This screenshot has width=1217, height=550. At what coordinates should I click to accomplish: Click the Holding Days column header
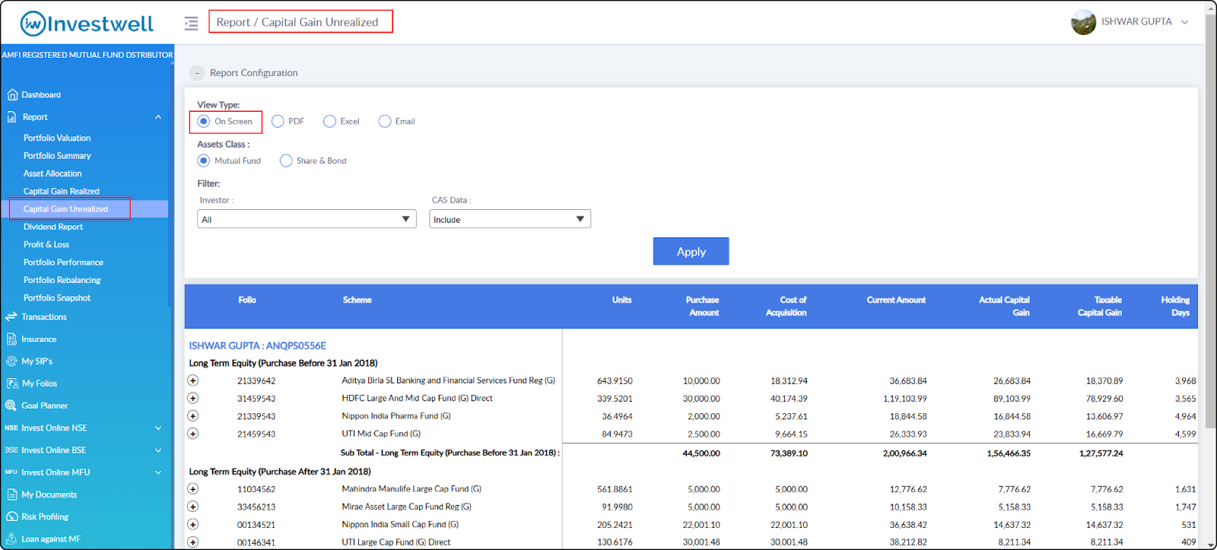(x=1175, y=306)
